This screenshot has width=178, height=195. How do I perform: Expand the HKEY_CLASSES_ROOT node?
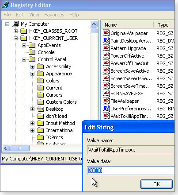point(15,31)
